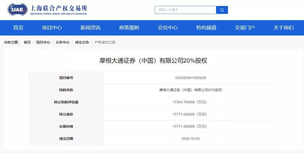This screenshot has height=153, width=304.
Task: Open the 关于我们 navigation item
Action: (283, 28)
